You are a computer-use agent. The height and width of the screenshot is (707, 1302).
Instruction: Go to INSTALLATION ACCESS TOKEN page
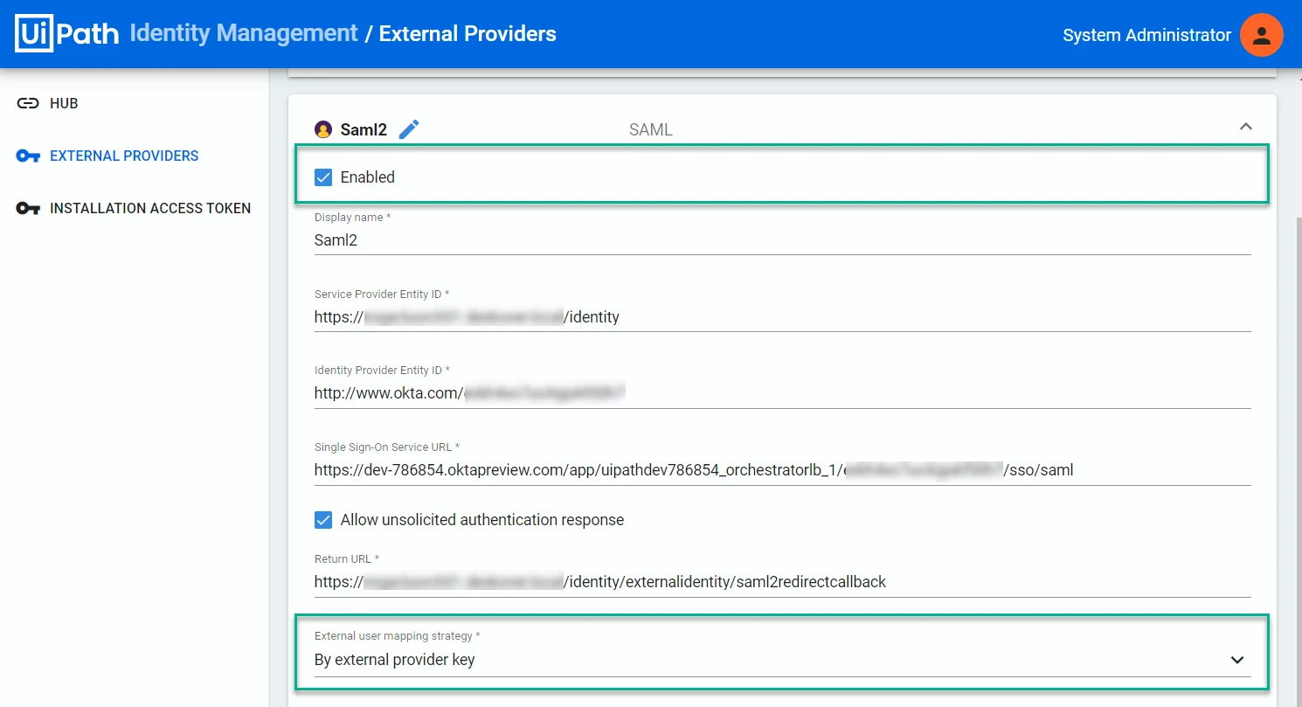[x=150, y=208]
